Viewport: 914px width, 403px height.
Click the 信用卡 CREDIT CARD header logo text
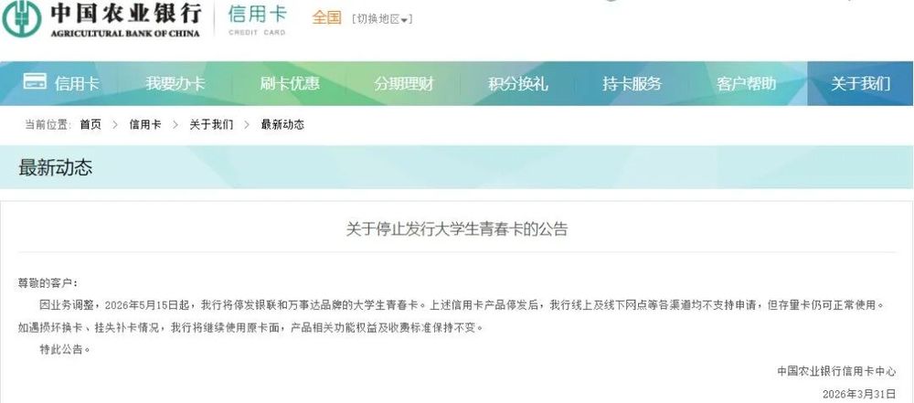coord(257,20)
